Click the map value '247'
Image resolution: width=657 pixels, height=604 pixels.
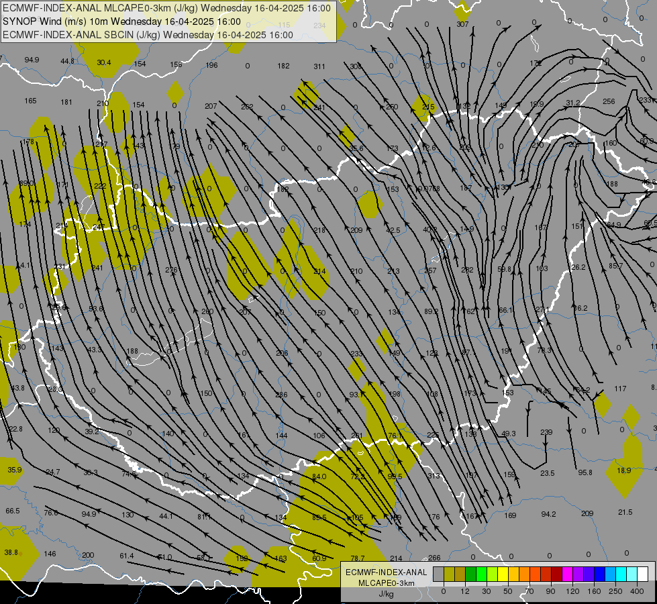(99, 227)
